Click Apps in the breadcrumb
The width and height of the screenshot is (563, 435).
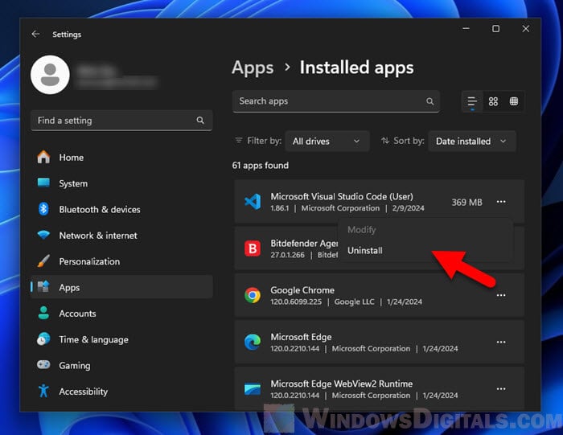tap(253, 68)
